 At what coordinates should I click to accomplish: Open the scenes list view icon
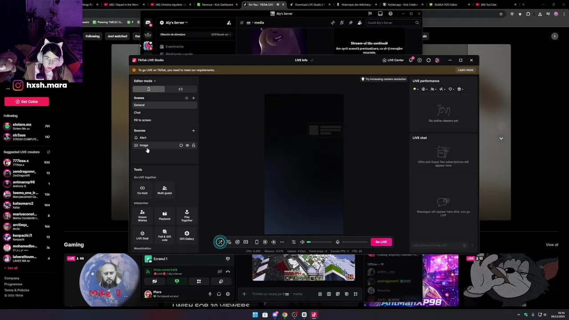(x=186, y=98)
